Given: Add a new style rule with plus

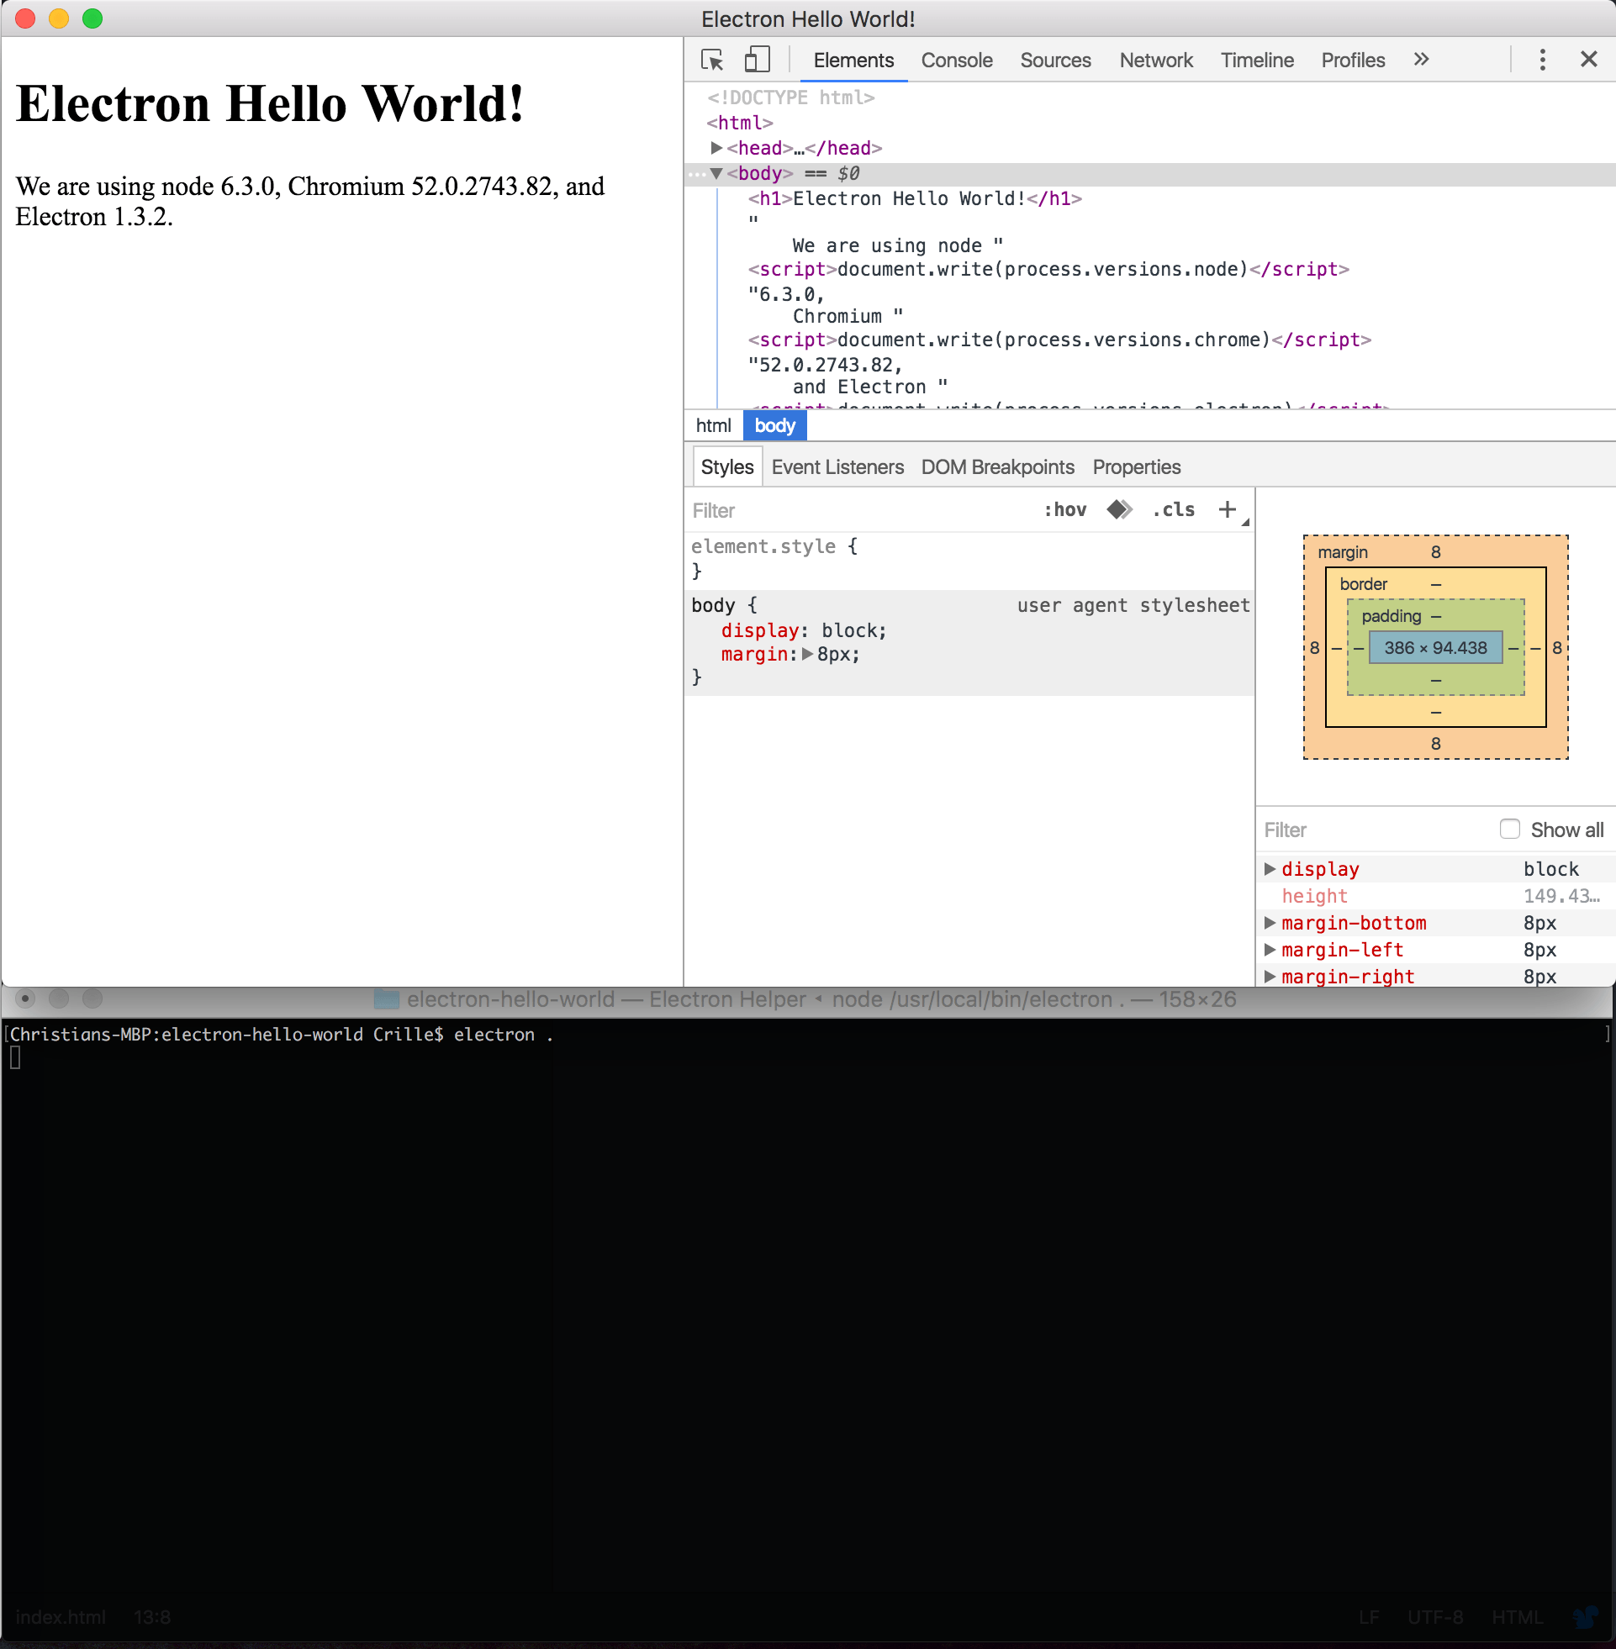Looking at the screenshot, I should click(1228, 510).
